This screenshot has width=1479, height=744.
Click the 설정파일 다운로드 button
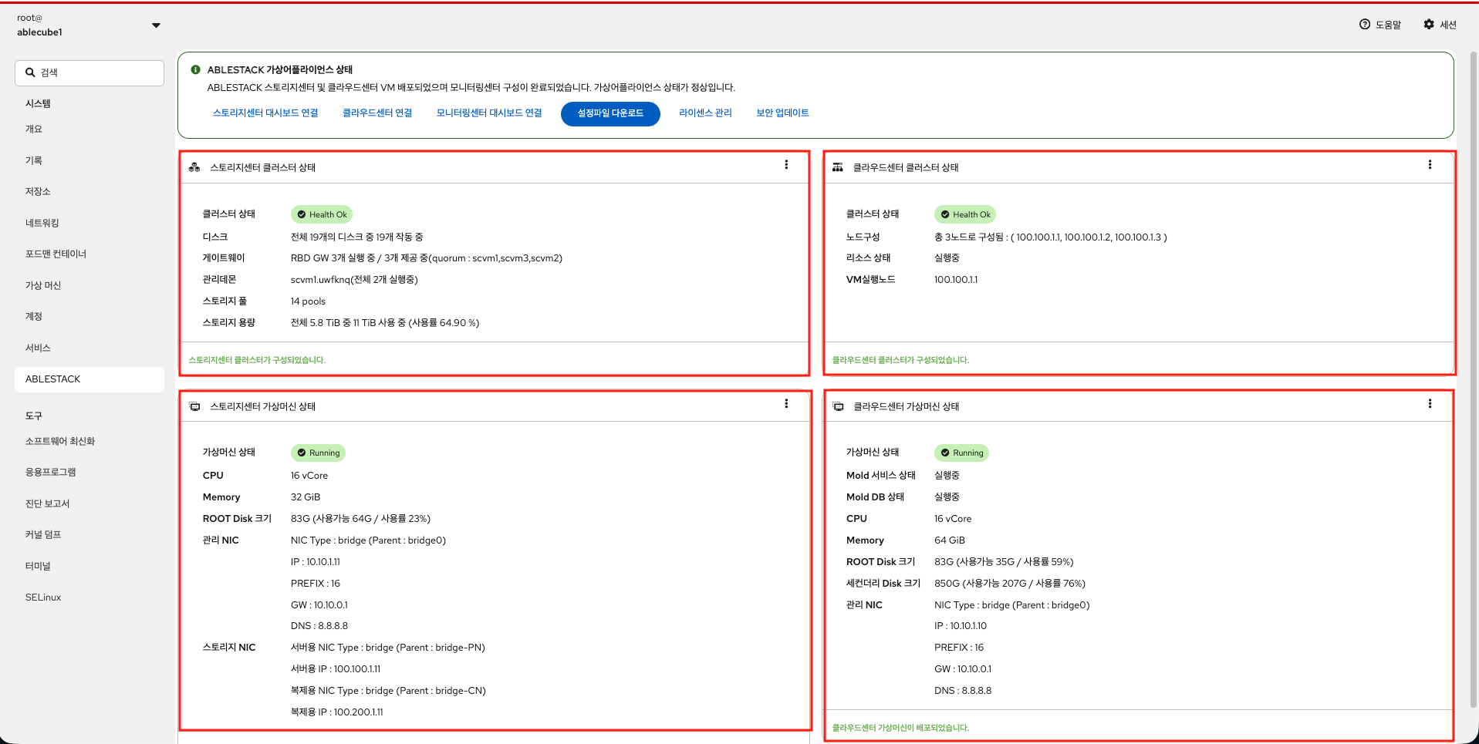click(610, 113)
